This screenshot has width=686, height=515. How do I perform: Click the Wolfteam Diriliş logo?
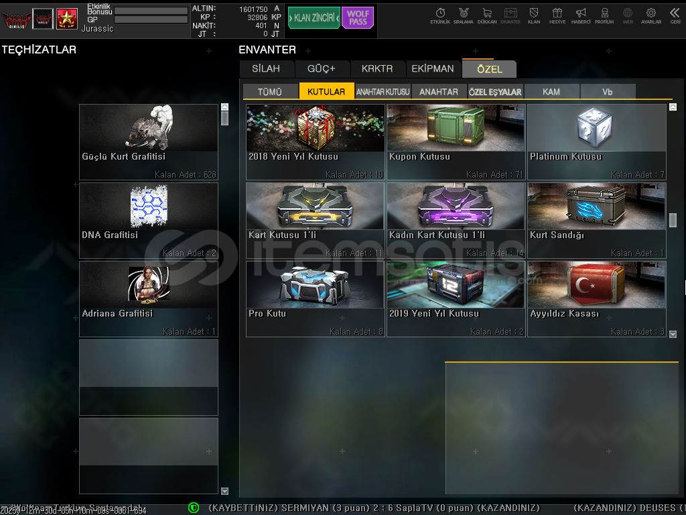(16, 19)
